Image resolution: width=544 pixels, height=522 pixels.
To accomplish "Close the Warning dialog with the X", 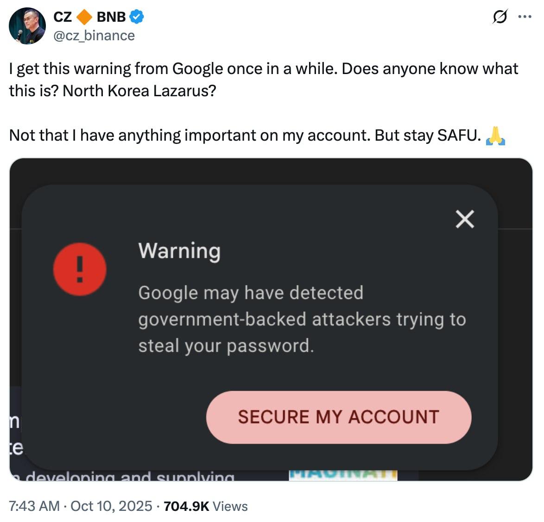I will click(464, 219).
